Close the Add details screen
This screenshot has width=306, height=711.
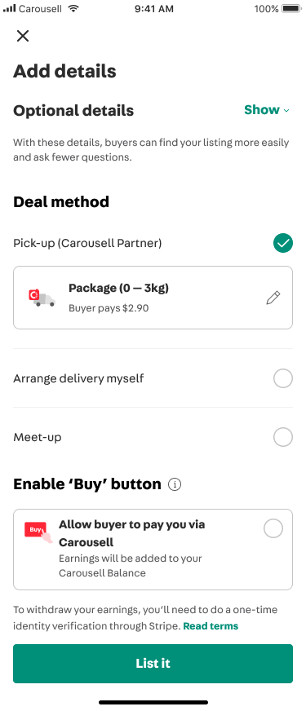(23, 36)
